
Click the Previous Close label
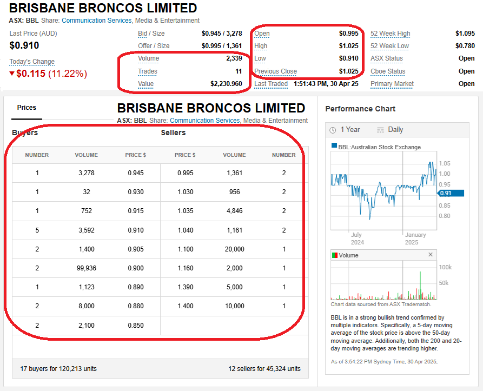click(x=275, y=71)
